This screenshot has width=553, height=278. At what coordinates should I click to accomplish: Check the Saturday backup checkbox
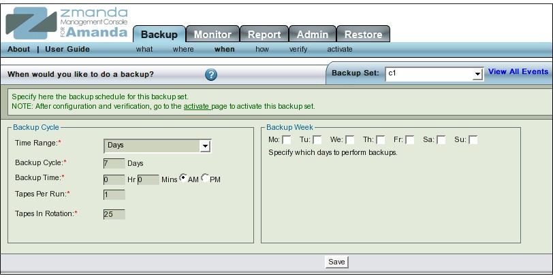coord(441,140)
